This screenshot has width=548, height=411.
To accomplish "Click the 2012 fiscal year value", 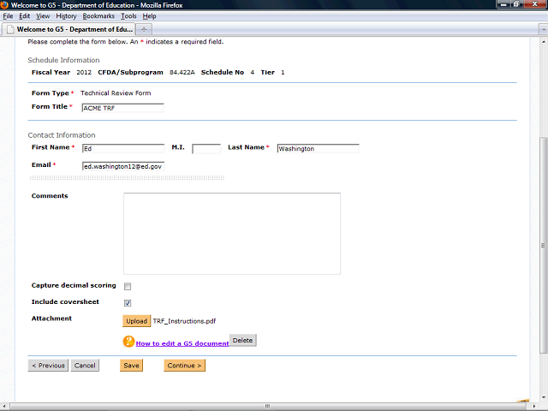I will point(84,72).
